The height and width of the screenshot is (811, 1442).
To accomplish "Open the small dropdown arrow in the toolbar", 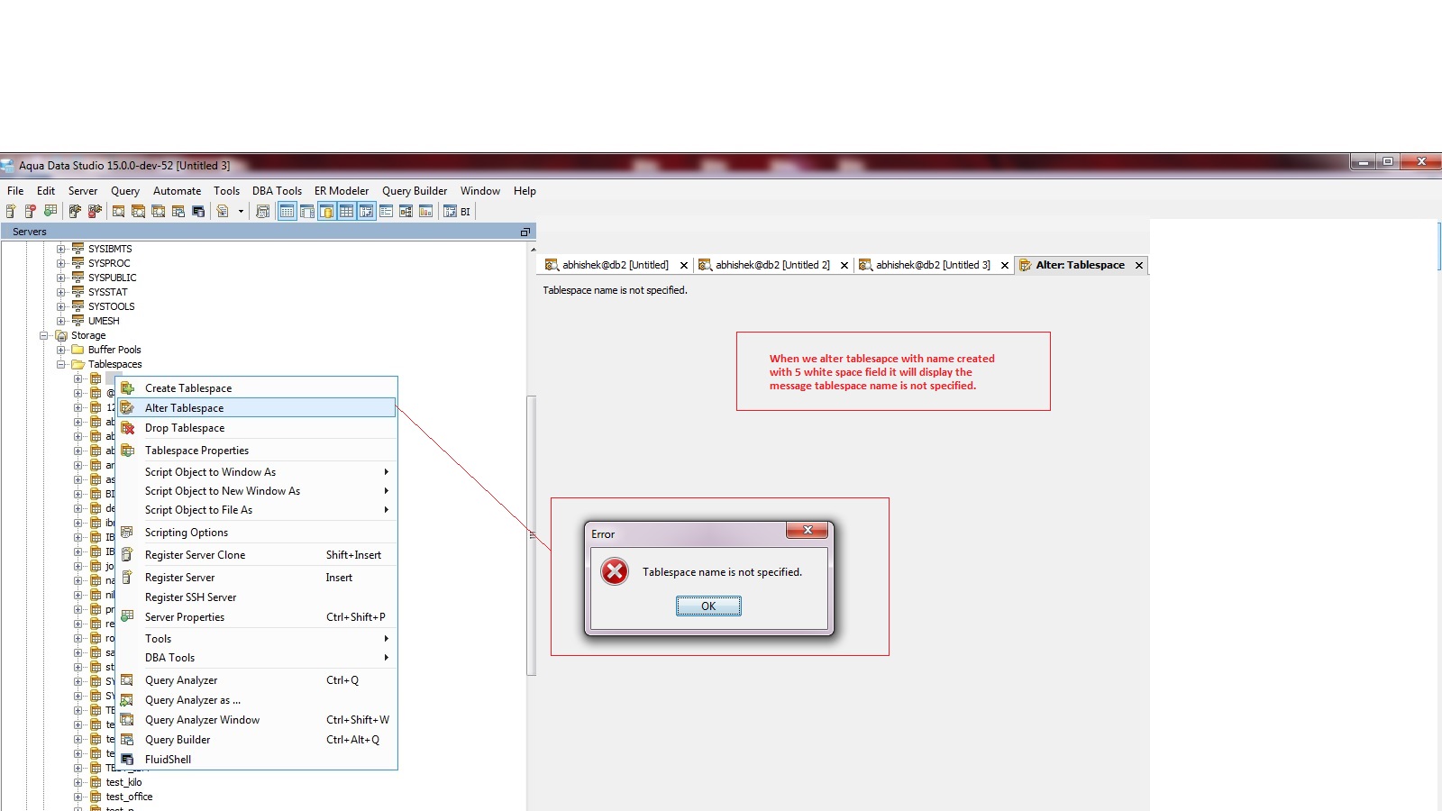I will (x=241, y=212).
